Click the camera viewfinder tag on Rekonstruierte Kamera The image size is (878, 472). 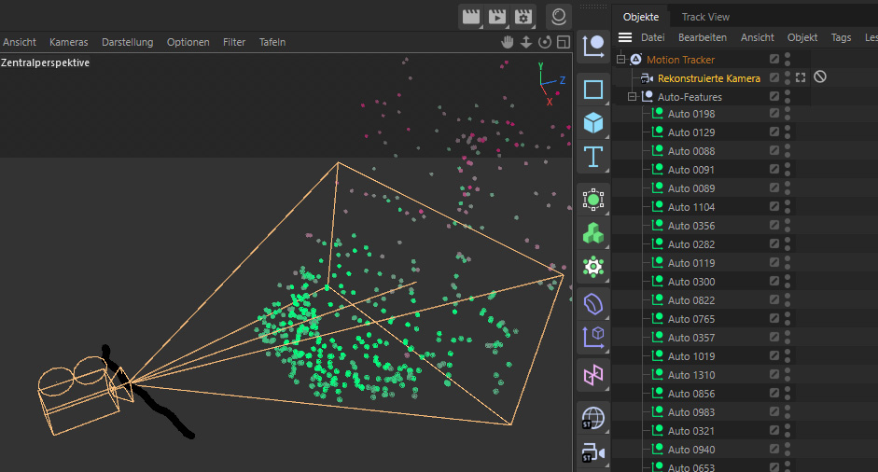pyautogui.click(x=801, y=77)
